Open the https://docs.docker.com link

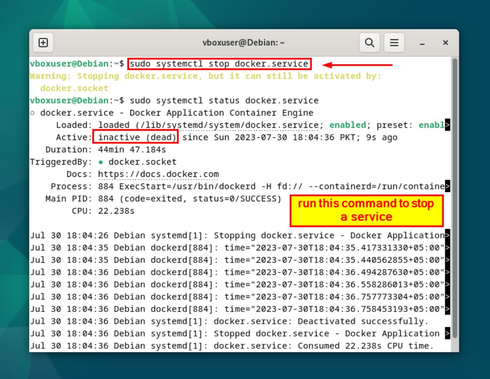(158, 174)
